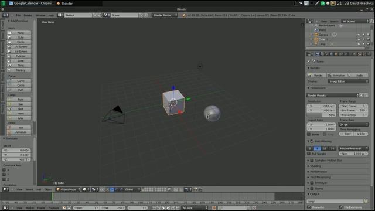Toggle Lamp visibility eye in outliner
The height and width of the screenshot is (211, 375).
(x=359, y=44)
